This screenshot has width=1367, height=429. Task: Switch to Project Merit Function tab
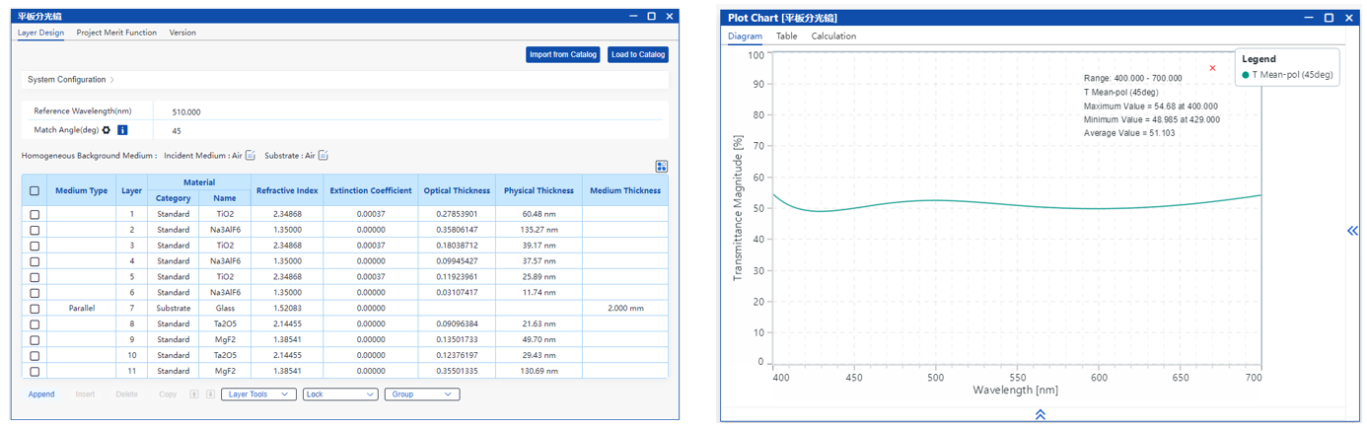tap(116, 33)
